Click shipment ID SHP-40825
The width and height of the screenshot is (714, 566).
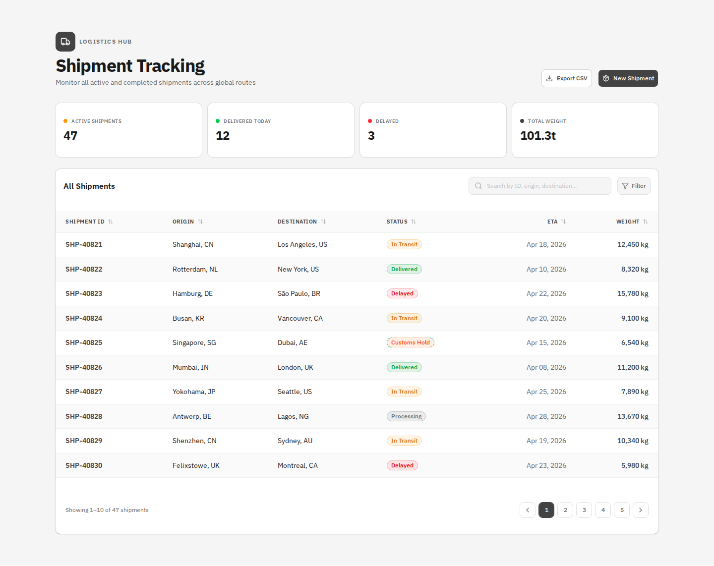[x=84, y=342]
